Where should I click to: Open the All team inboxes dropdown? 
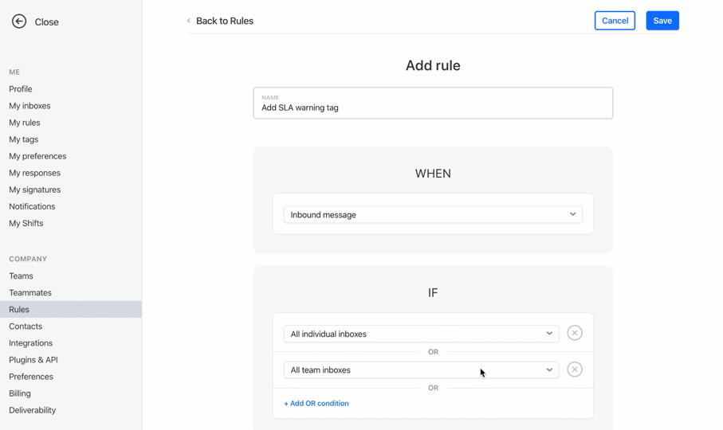(x=421, y=369)
